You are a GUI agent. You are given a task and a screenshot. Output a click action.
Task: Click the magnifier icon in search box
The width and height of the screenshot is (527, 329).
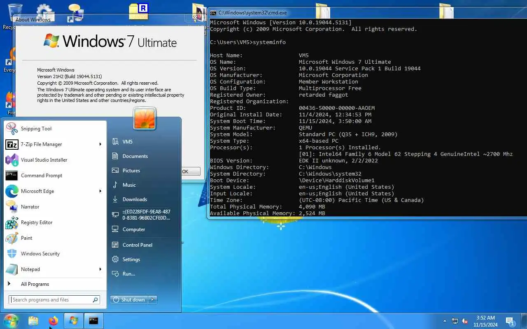click(x=95, y=300)
